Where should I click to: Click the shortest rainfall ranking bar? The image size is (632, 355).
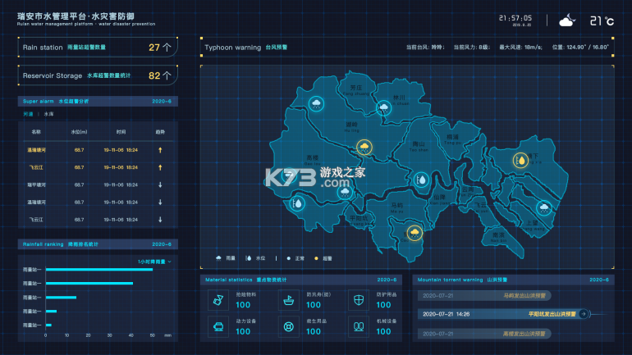point(48,325)
